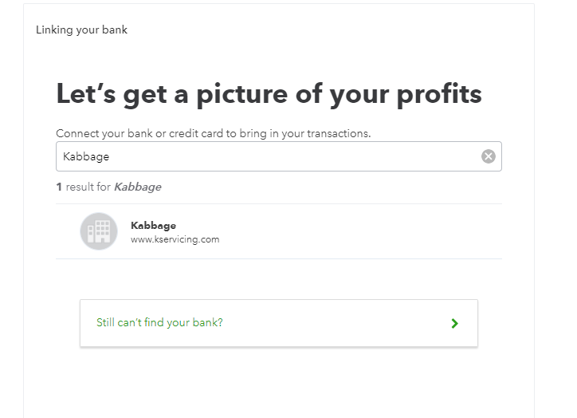Open "Still can't find your bank?" link
The height and width of the screenshot is (418, 577).
[159, 323]
